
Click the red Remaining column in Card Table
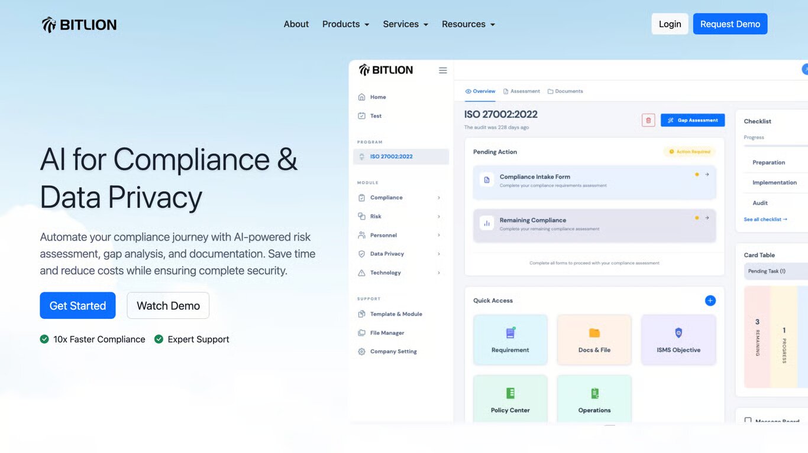(x=757, y=337)
